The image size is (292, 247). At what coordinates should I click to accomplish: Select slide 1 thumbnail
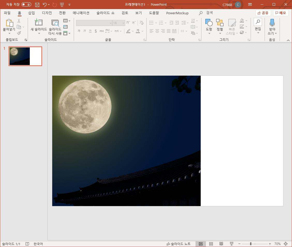25,56
